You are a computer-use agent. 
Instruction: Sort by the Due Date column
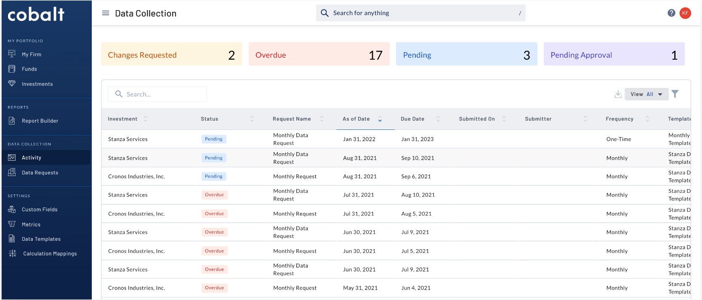pyautogui.click(x=438, y=119)
